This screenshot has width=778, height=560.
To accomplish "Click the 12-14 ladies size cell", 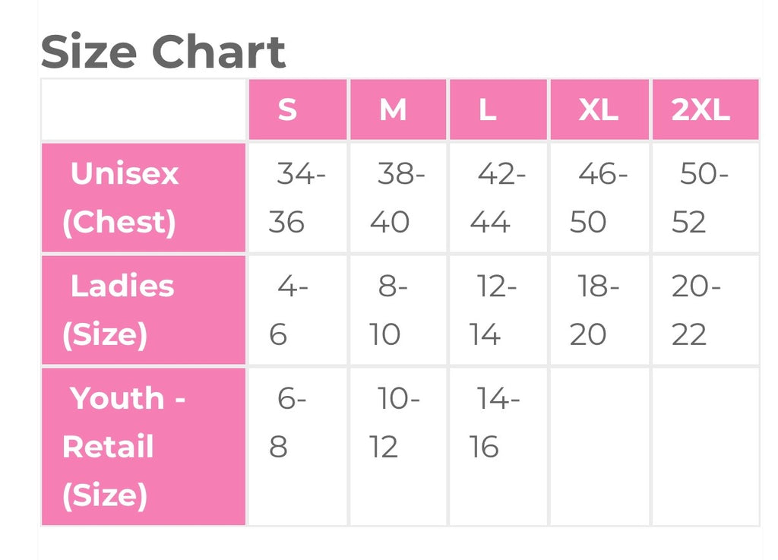I will (498, 310).
